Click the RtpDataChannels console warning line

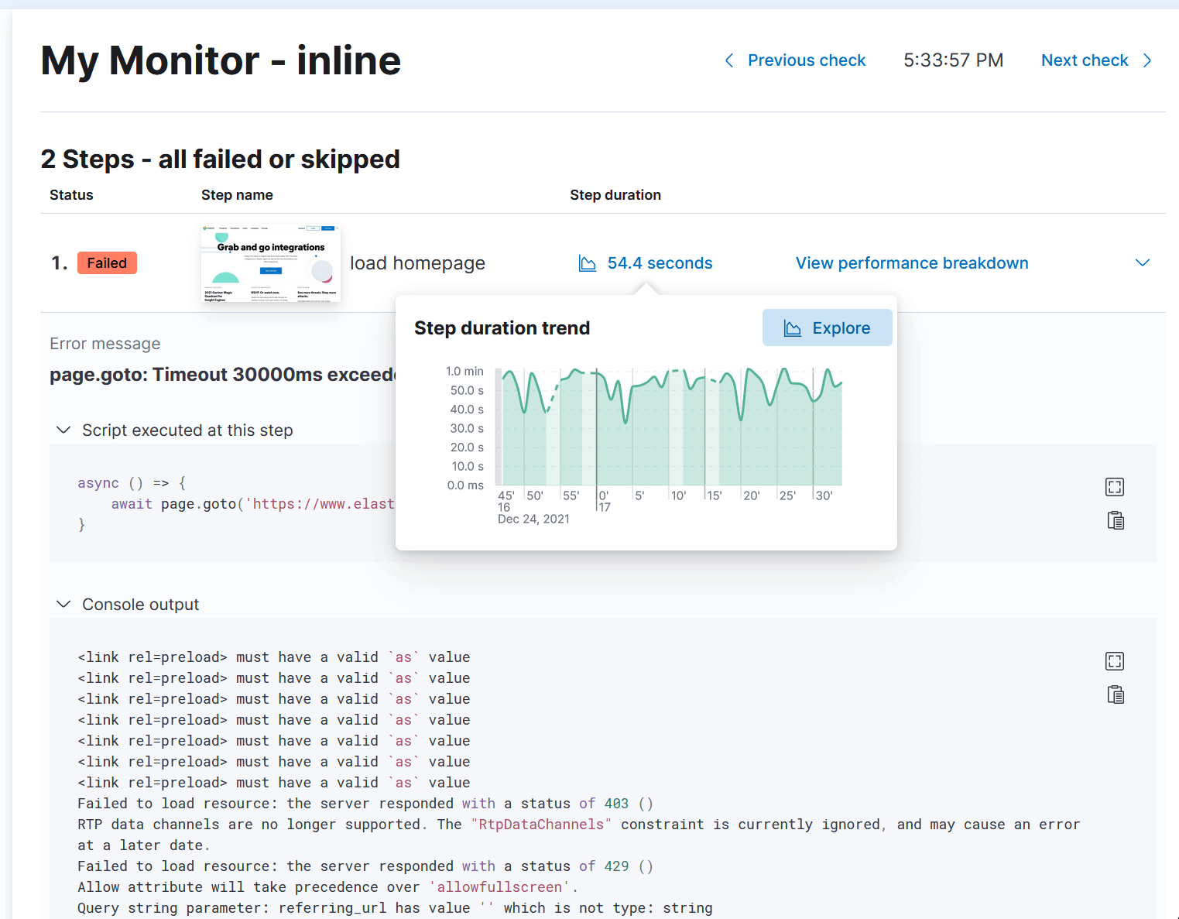(x=578, y=835)
